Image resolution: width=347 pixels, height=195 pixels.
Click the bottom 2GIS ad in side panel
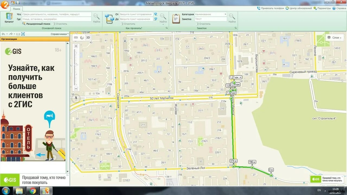coord(34,180)
